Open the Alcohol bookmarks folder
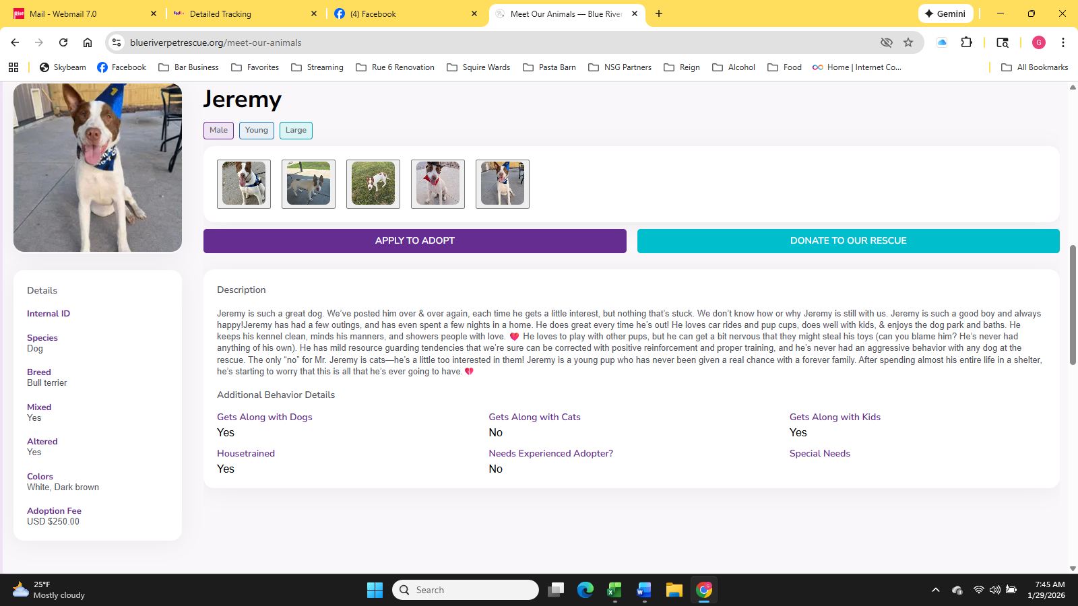Screen dimensions: 1078x606 [734, 67]
